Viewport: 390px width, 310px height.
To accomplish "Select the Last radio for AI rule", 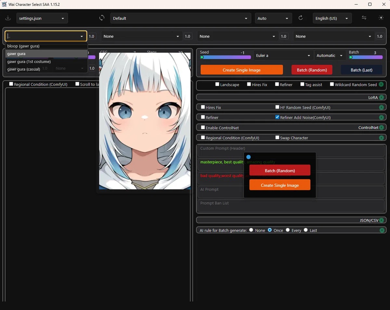I will point(305,230).
